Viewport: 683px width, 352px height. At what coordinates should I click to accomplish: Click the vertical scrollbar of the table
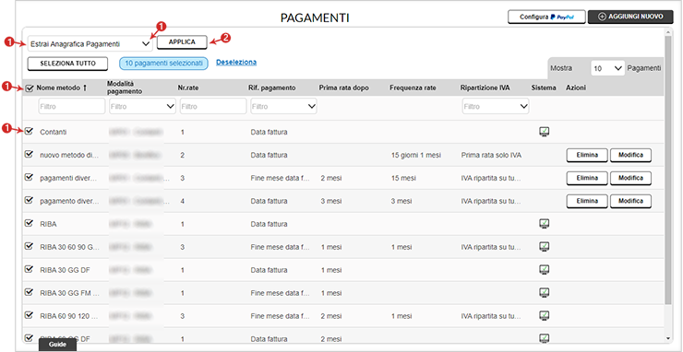click(x=668, y=170)
